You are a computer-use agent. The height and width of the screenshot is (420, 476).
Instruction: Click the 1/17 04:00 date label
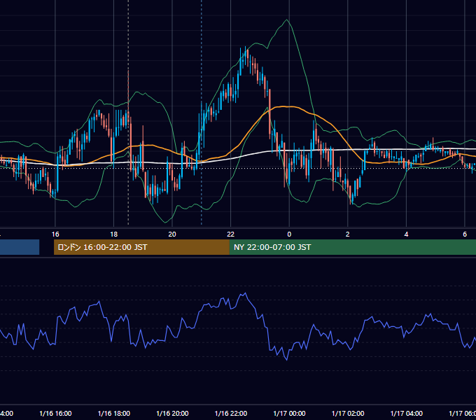(x=407, y=414)
